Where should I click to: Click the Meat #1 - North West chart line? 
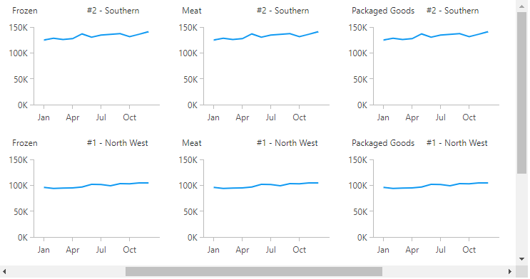coord(266,185)
